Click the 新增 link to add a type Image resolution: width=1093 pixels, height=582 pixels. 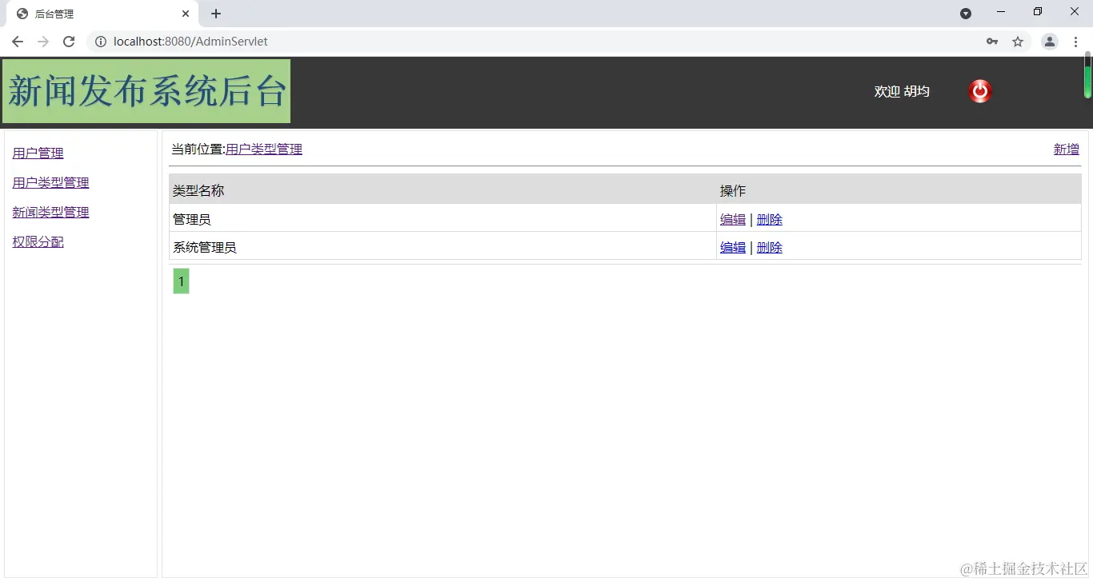tap(1067, 149)
